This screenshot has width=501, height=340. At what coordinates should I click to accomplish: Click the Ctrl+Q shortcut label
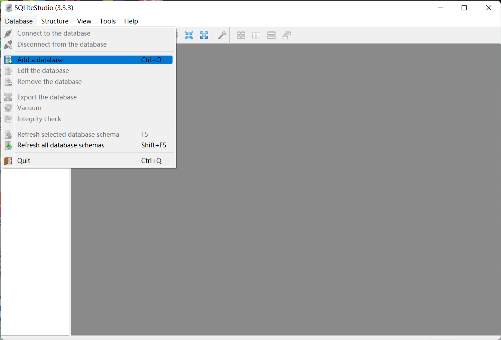(x=151, y=161)
